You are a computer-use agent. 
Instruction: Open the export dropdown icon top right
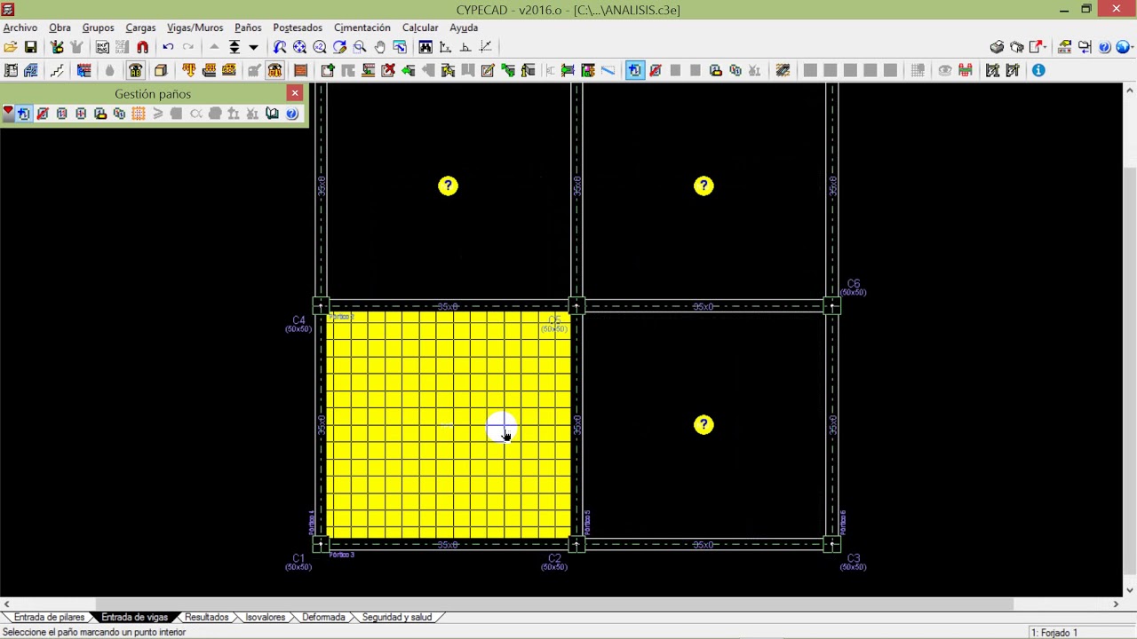pyautogui.click(x=1038, y=47)
